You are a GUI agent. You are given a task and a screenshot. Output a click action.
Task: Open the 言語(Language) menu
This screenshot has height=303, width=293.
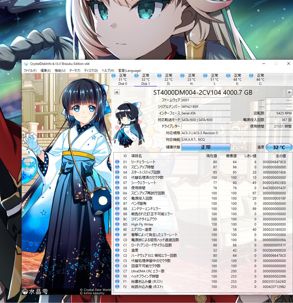click(x=129, y=70)
